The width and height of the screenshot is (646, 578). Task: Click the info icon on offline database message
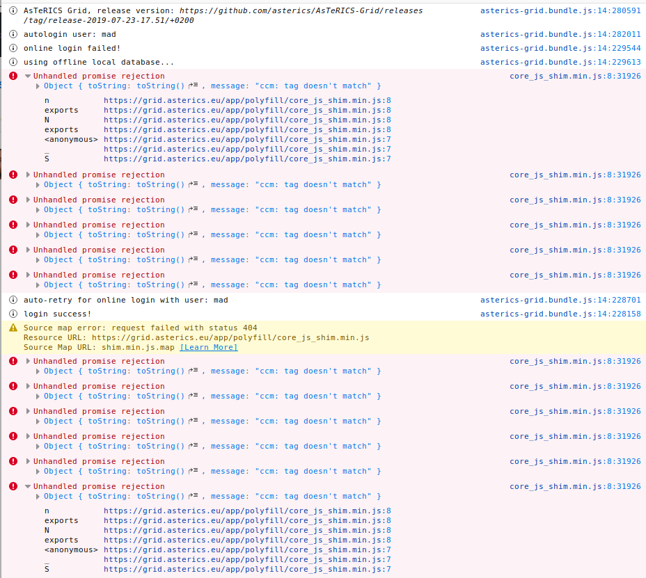[x=13, y=62]
